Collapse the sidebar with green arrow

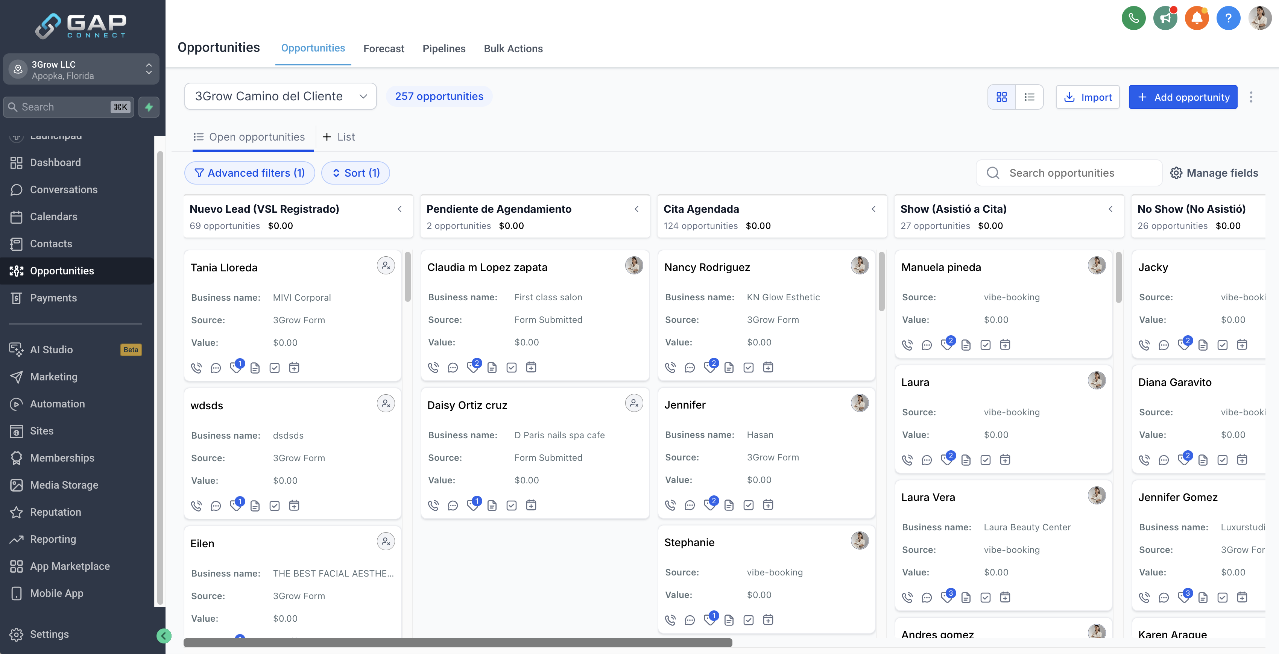tap(164, 636)
